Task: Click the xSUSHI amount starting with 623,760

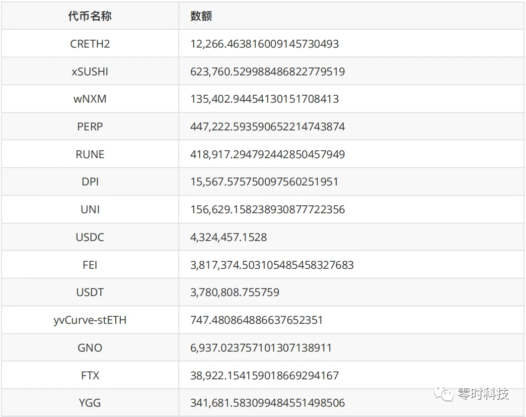Action: [267, 71]
